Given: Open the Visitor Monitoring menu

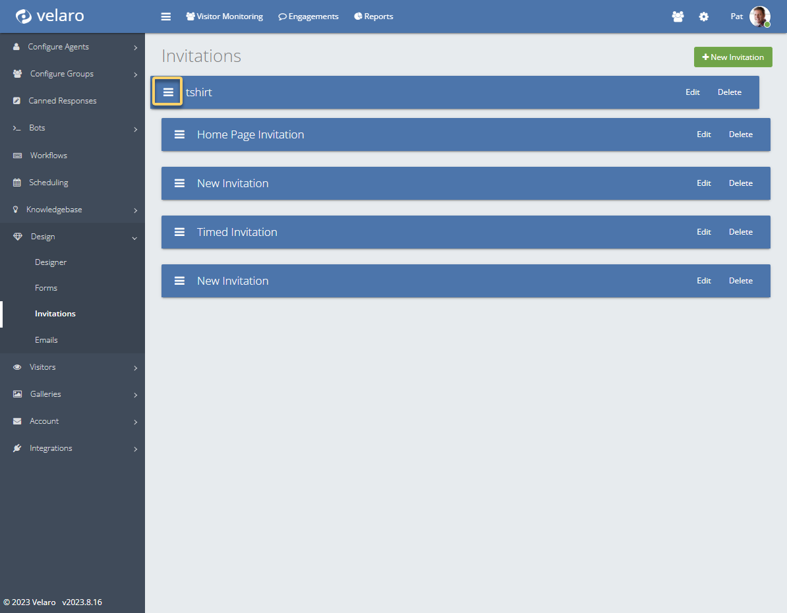Looking at the screenshot, I should click(224, 16).
